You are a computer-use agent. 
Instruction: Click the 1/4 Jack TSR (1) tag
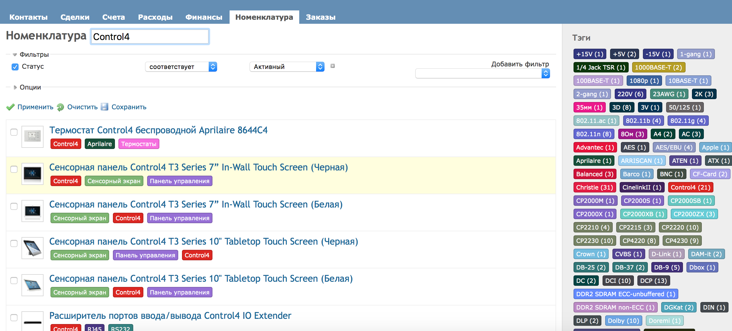coord(601,68)
